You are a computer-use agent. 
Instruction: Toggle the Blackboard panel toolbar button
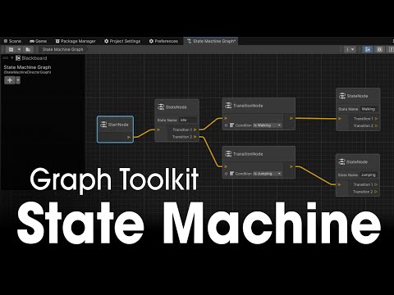click(368, 49)
